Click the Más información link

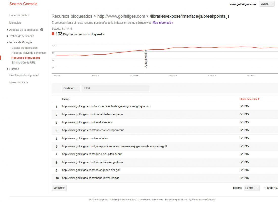tap(163, 23)
